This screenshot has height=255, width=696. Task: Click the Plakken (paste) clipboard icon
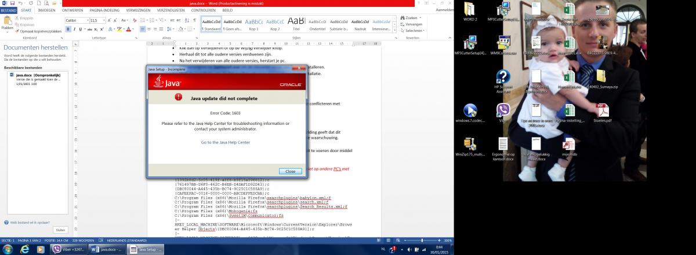[8, 21]
